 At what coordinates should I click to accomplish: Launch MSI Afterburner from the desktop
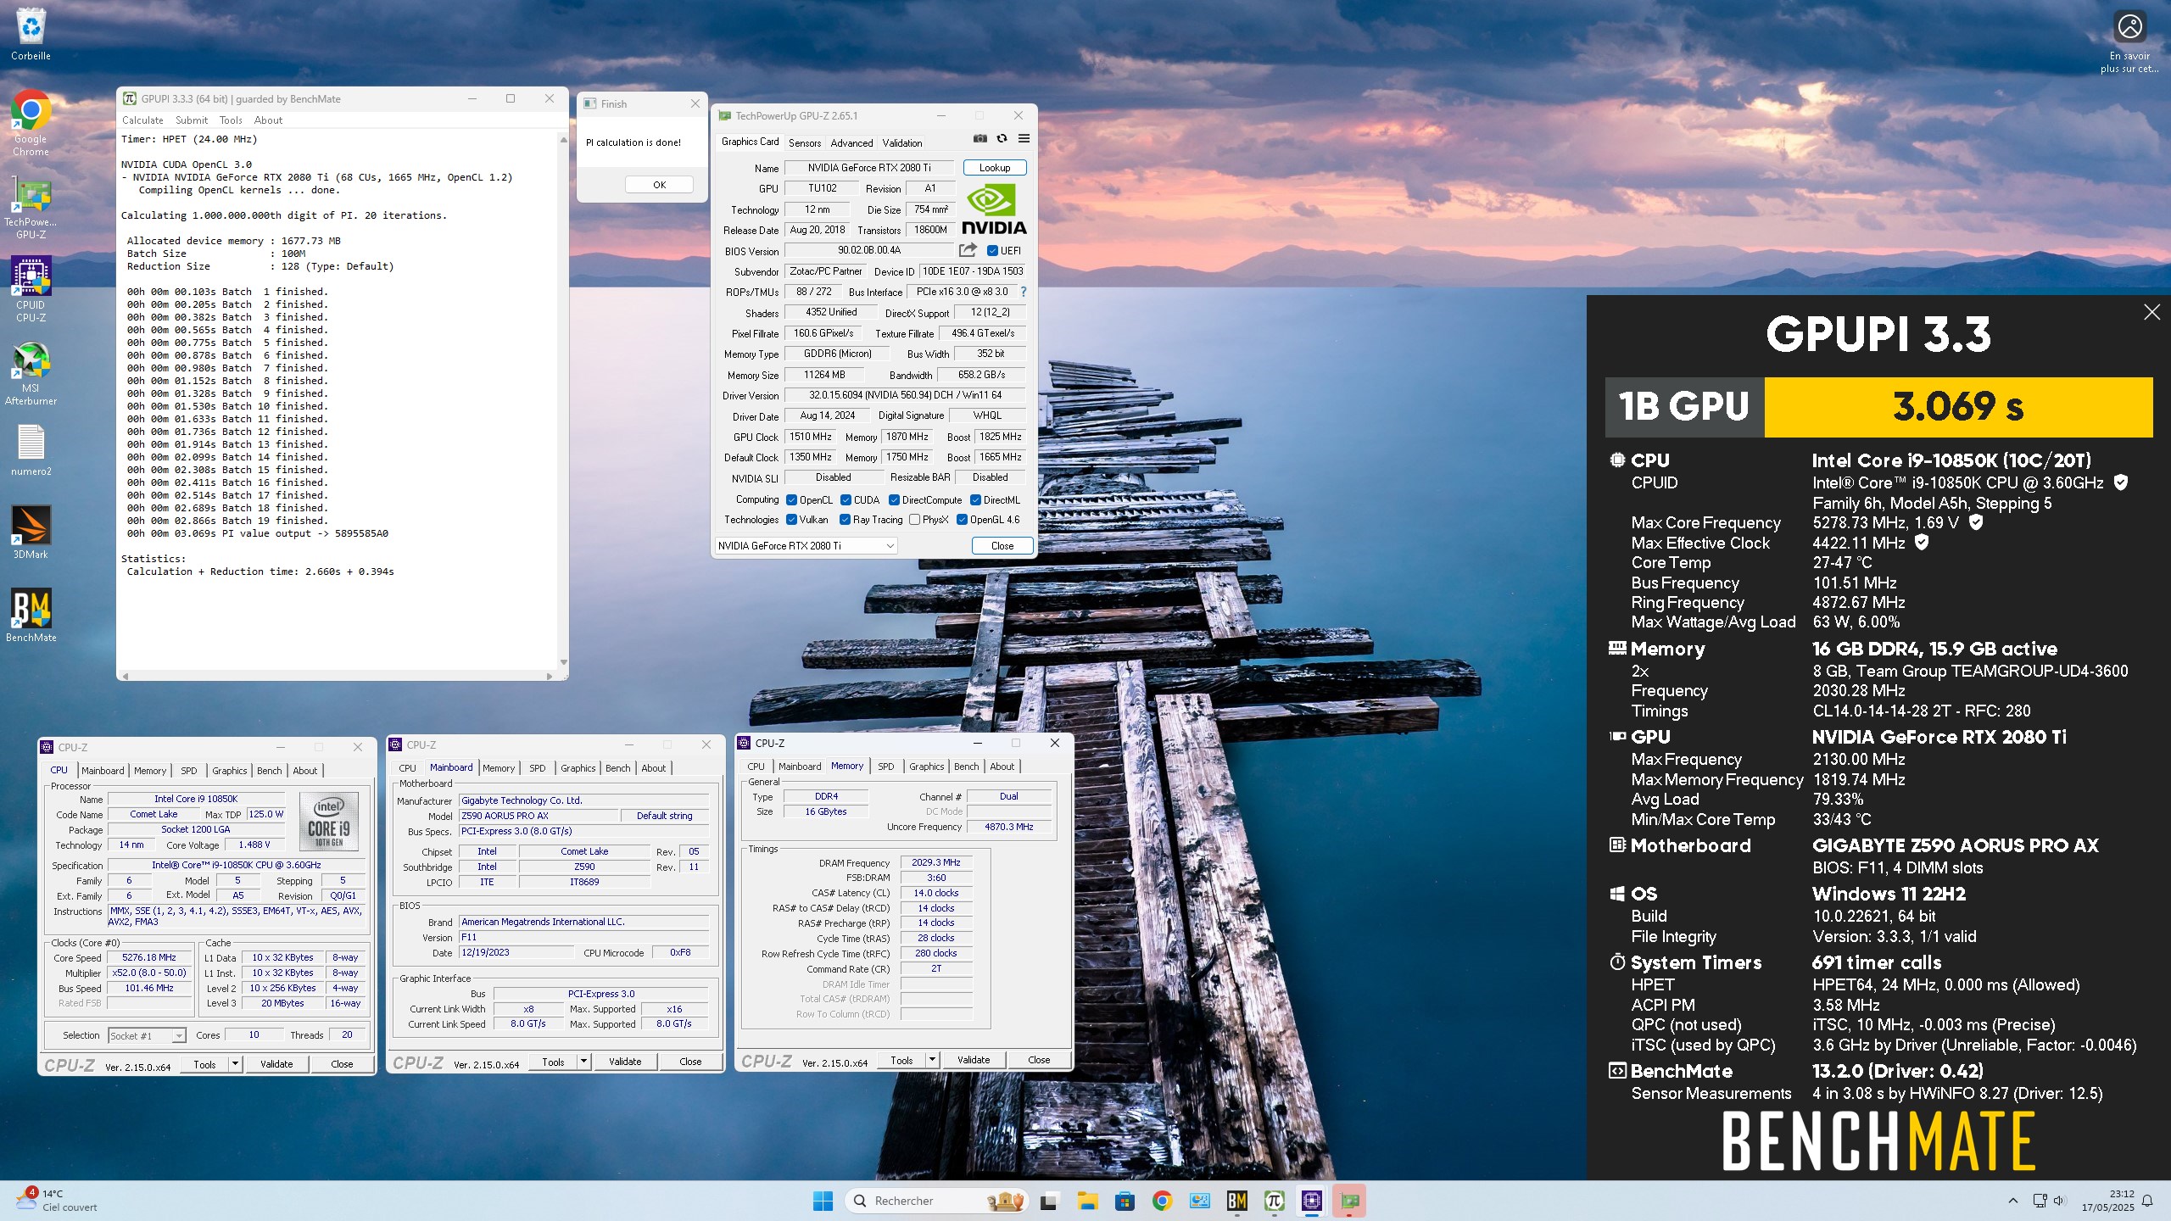point(31,373)
